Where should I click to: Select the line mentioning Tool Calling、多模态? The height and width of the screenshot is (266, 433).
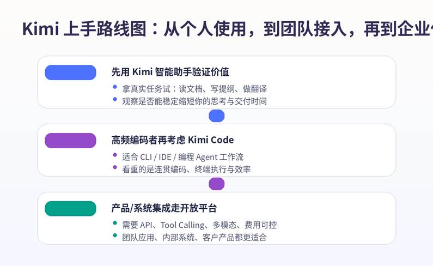coord(199,225)
